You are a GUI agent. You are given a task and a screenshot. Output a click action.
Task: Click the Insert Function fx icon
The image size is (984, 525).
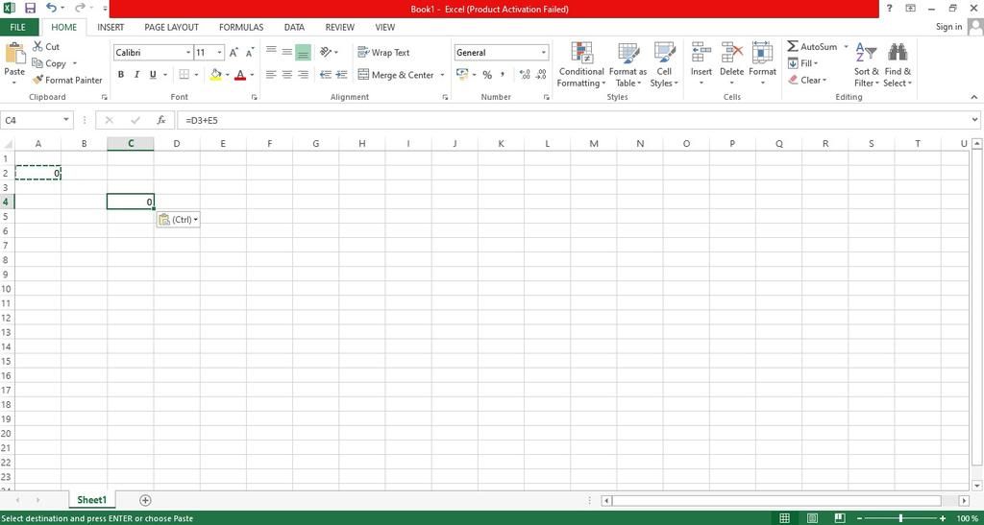click(161, 120)
